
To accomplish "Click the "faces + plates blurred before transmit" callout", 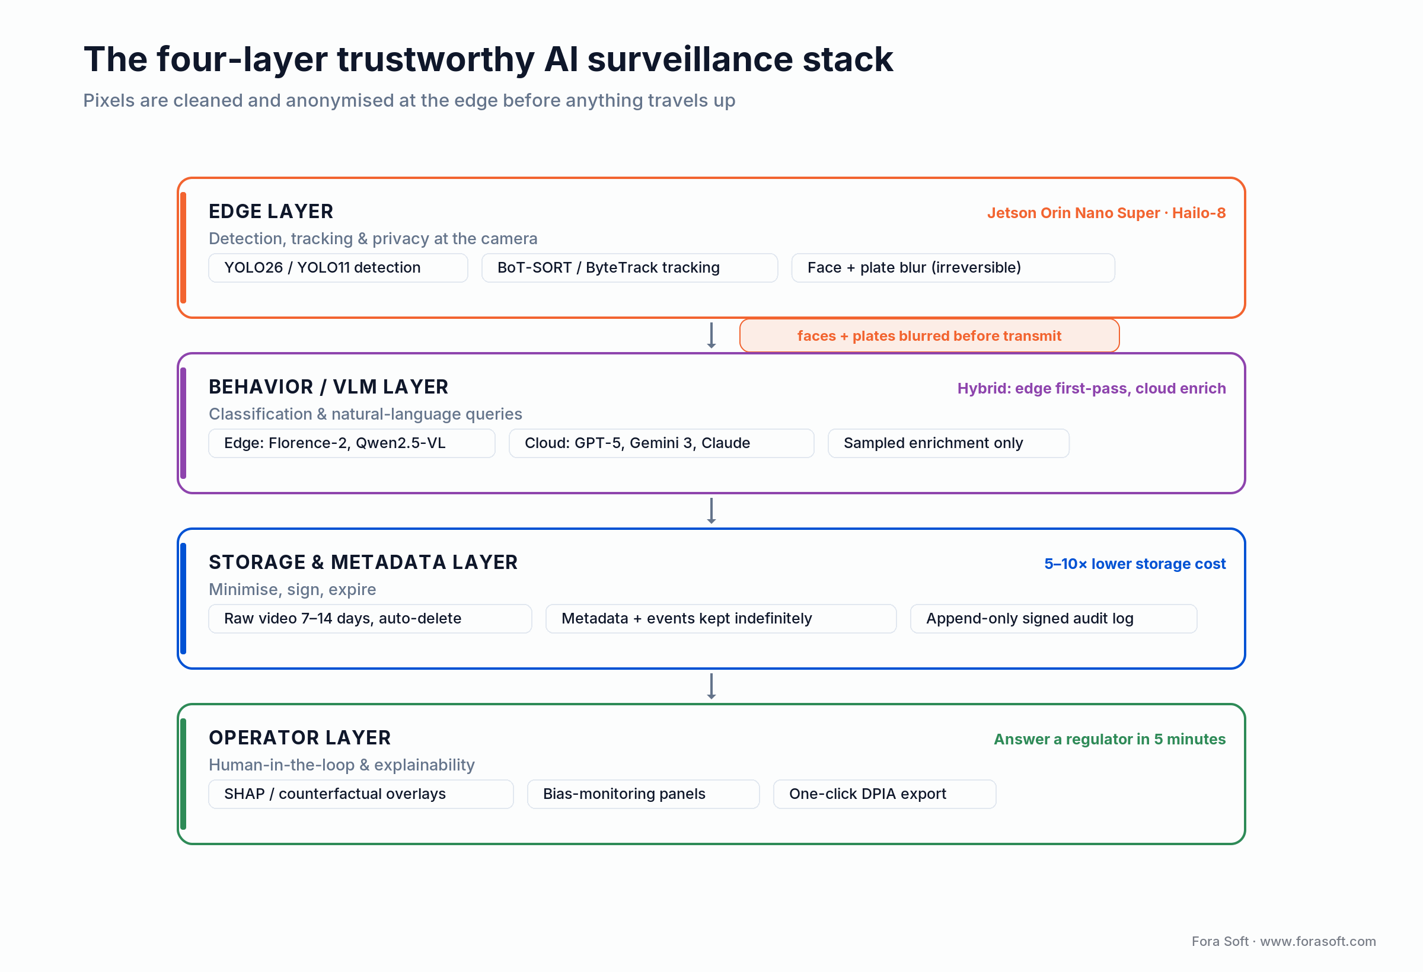I will click(x=929, y=335).
